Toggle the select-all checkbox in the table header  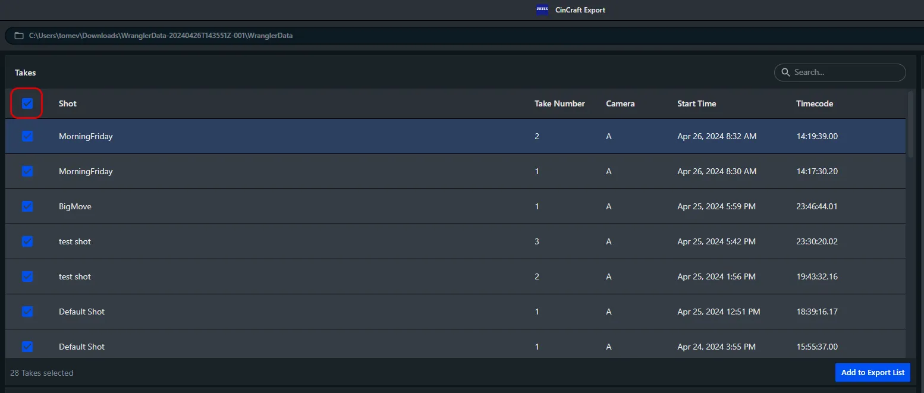click(27, 103)
